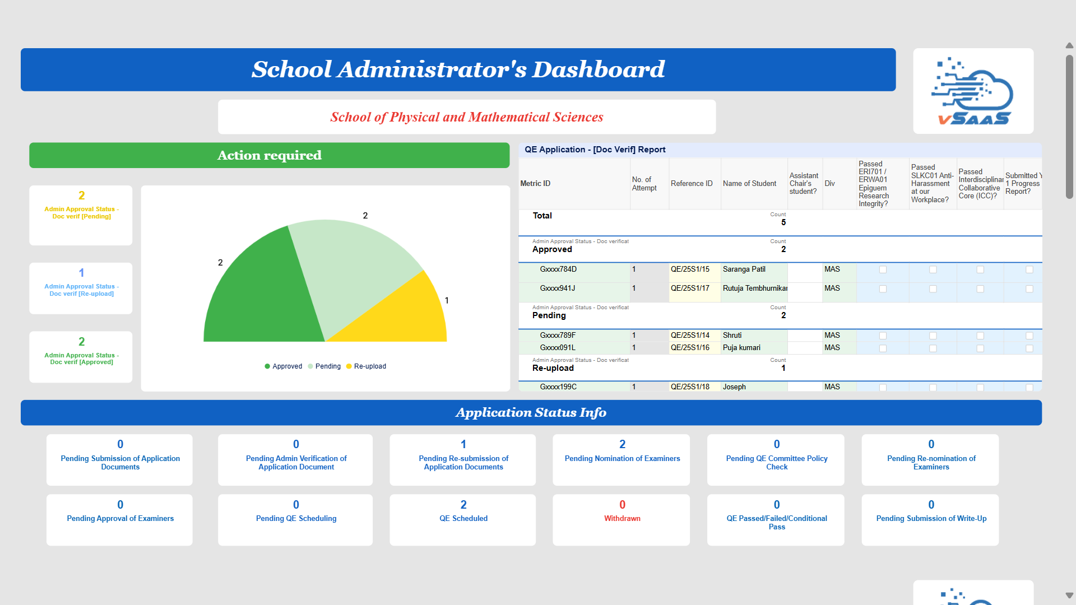This screenshot has width=1076, height=605.
Task: Click scrollbar up arrow at top right
Action: click(1069, 45)
